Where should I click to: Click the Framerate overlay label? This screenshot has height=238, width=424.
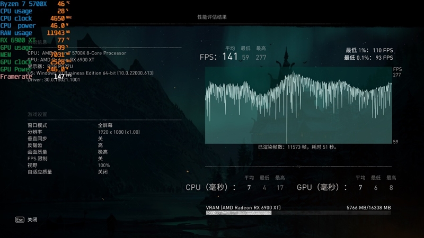click(16, 76)
